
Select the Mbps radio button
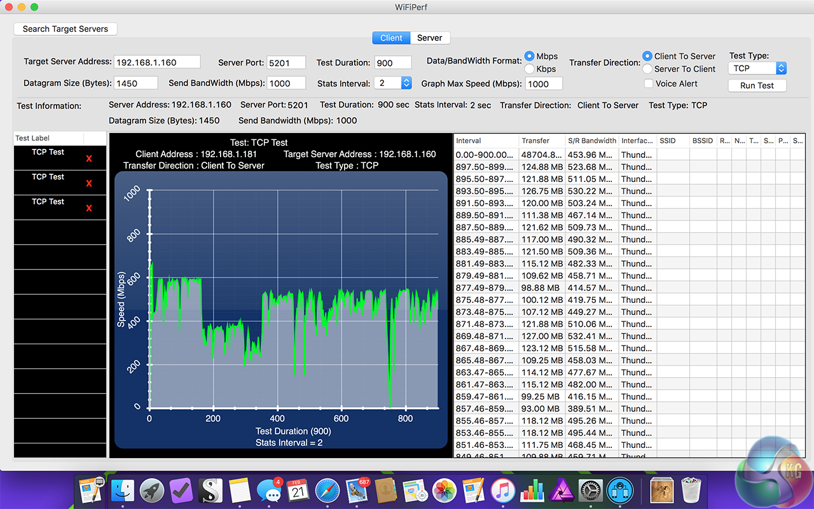click(529, 56)
